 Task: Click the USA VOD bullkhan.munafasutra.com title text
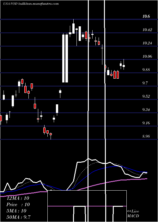click(x=31, y=4)
